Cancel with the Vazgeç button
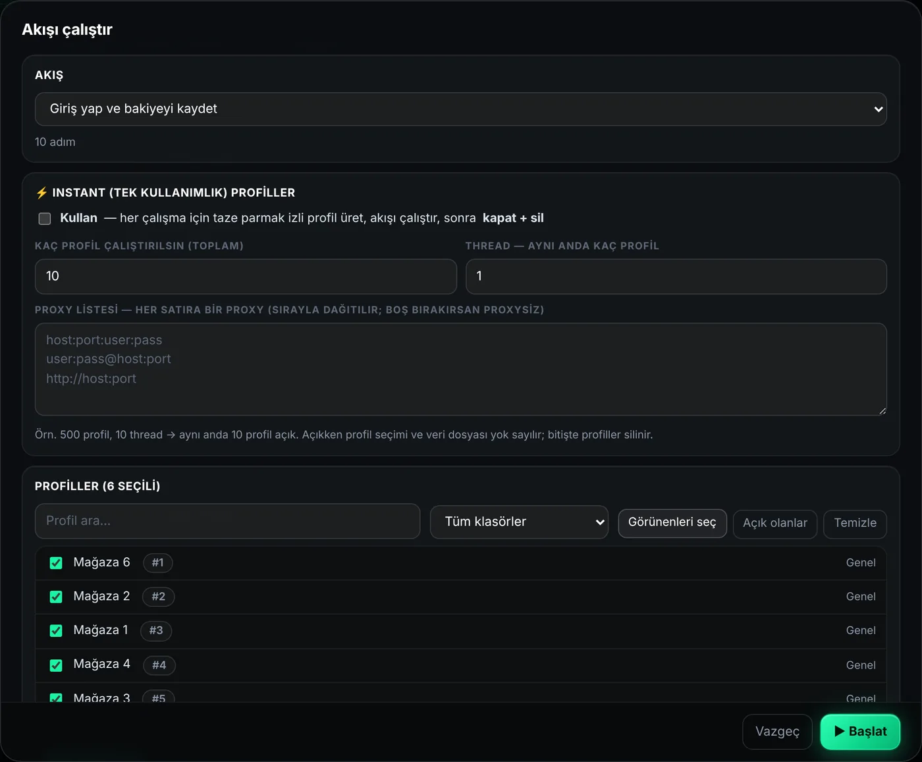The height and width of the screenshot is (762, 922). (x=777, y=732)
